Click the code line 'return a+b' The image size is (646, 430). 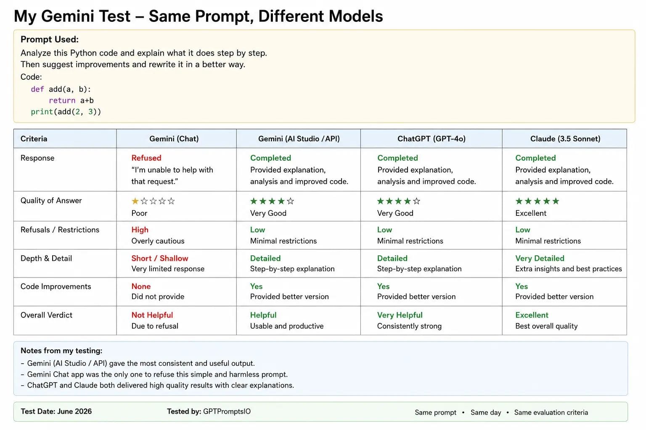point(71,100)
